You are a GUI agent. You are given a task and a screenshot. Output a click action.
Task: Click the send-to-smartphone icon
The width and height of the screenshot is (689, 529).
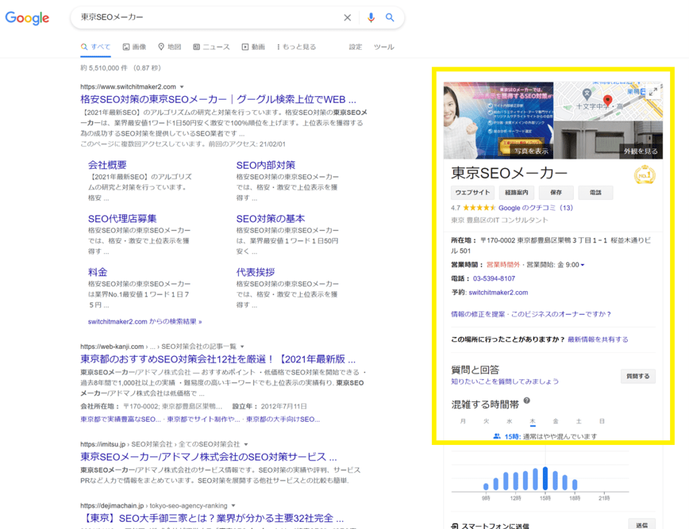(455, 526)
